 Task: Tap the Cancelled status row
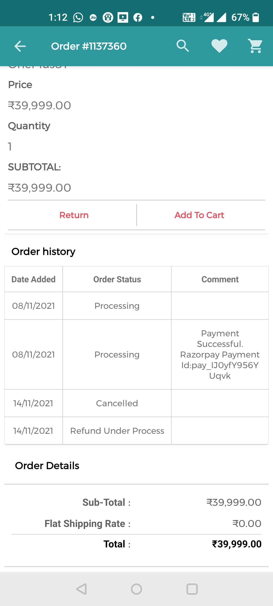coord(117,403)
